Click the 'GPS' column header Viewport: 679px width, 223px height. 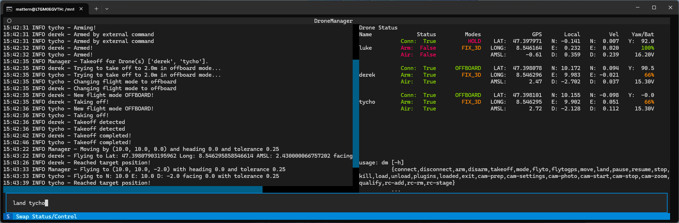537,34
